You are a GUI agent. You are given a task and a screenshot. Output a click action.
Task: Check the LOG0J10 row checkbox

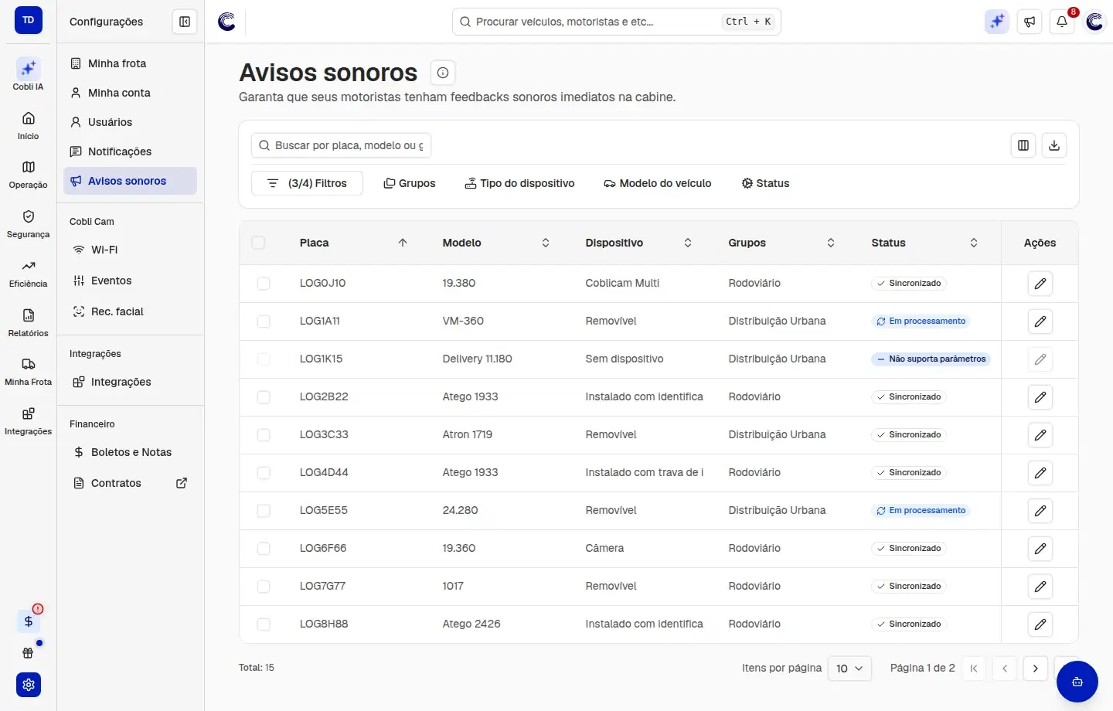[264, 284]
